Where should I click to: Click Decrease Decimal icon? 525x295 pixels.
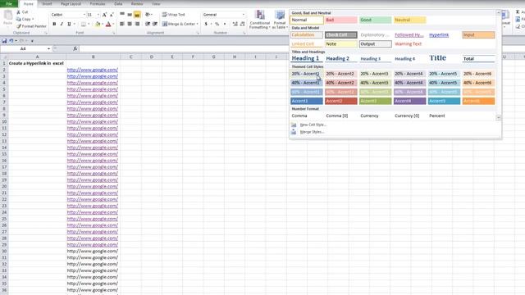243,24
